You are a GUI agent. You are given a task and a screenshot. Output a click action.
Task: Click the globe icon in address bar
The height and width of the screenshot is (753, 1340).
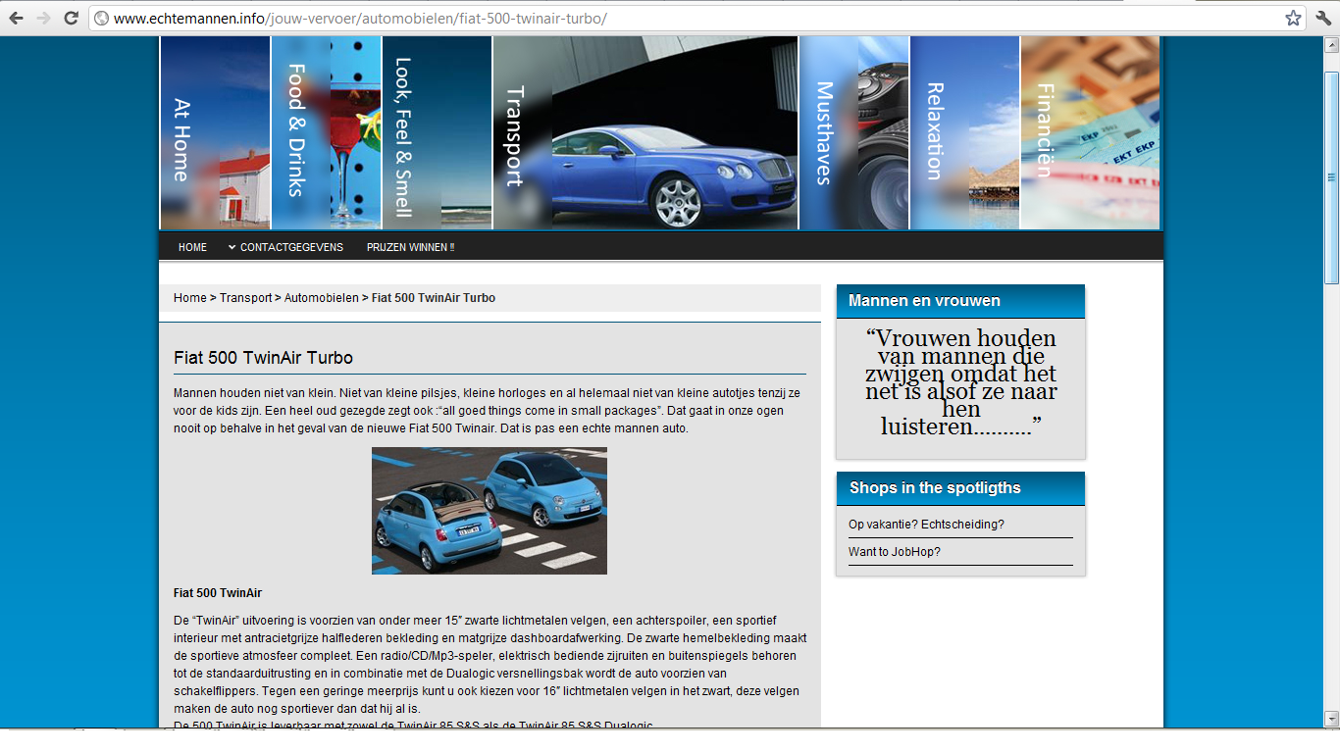click(x=101, y=19)
